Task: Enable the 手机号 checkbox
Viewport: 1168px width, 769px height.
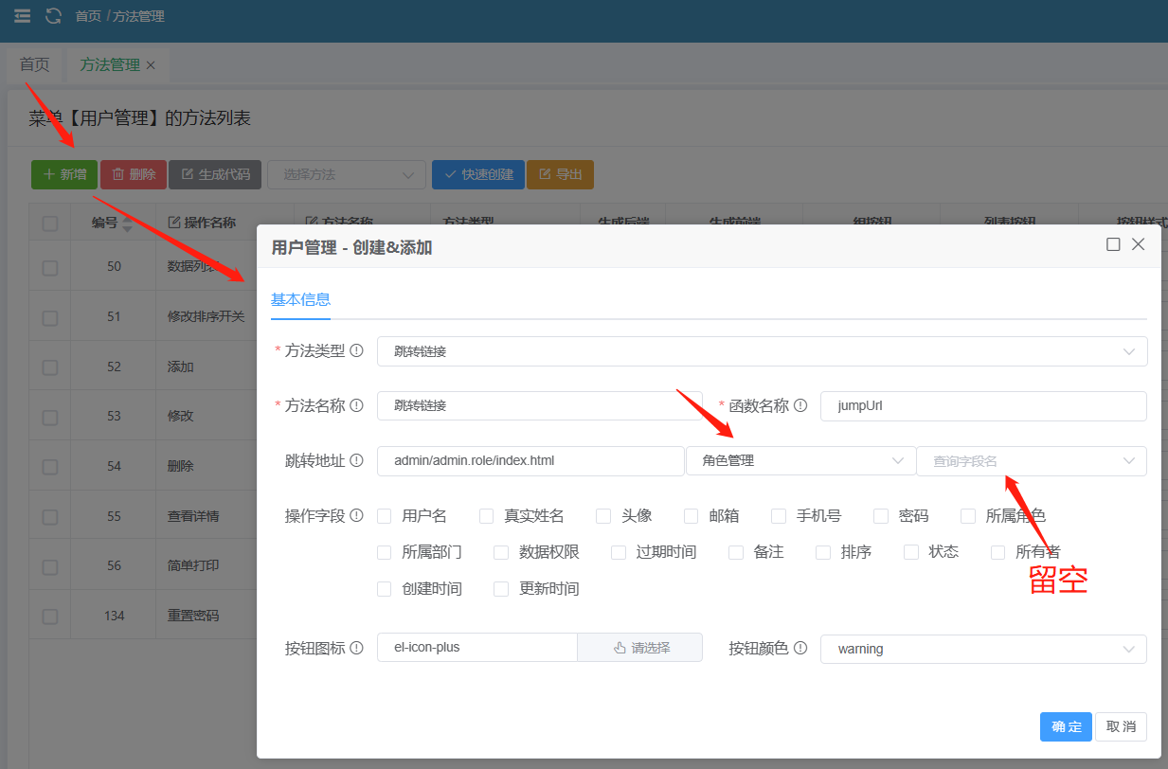Action: coord(779,516)
